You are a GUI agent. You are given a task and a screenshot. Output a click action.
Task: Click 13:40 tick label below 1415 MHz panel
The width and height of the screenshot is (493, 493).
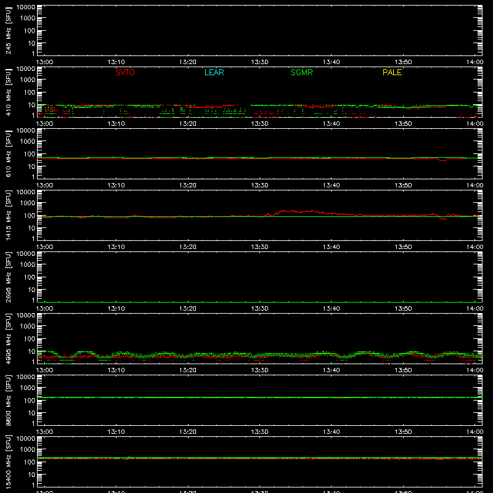pyautogui.click(x=331, y=247)
